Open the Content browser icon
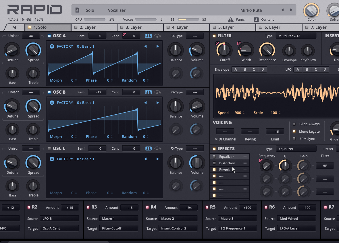The height and width of the screenshot is (243, 339). click(x=256, y=20)
